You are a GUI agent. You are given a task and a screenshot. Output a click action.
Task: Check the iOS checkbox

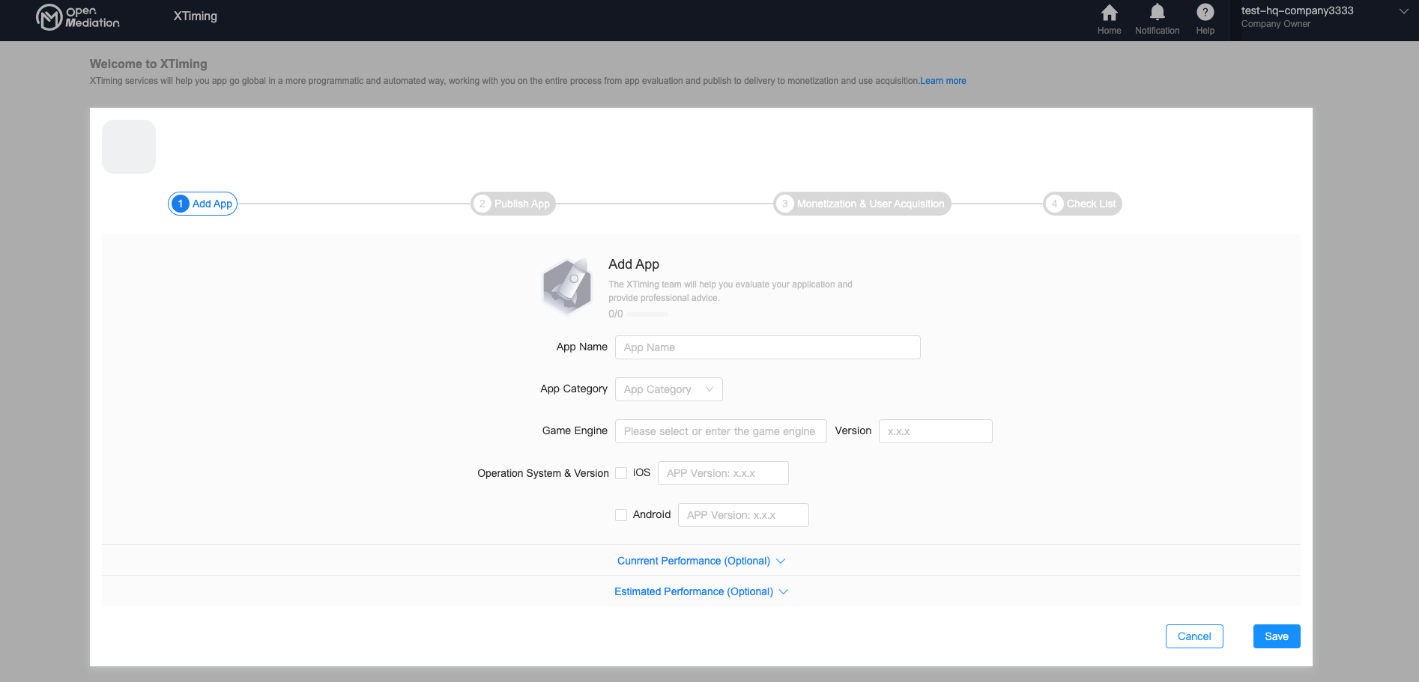621,473
